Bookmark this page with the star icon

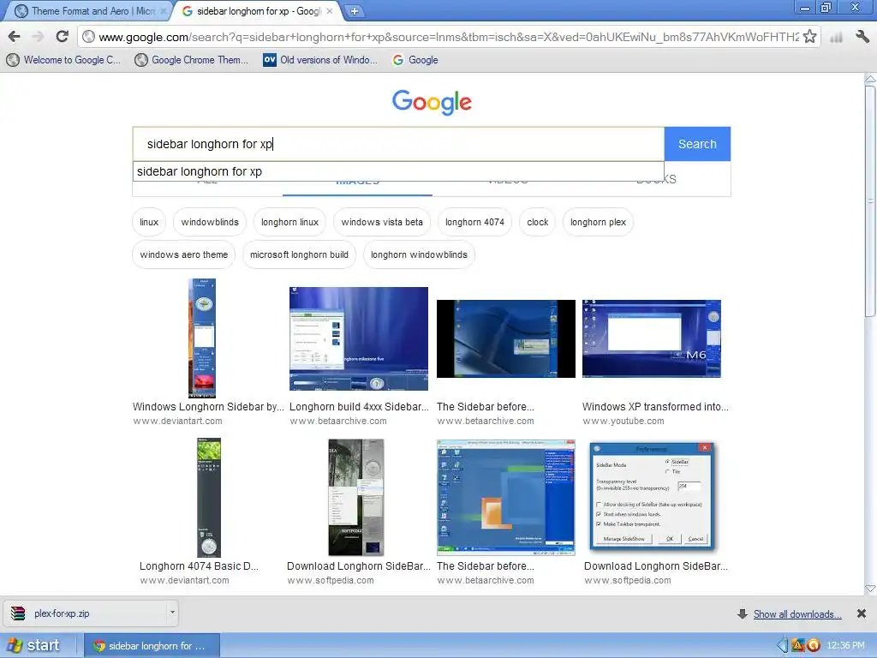tap(809, 37)
